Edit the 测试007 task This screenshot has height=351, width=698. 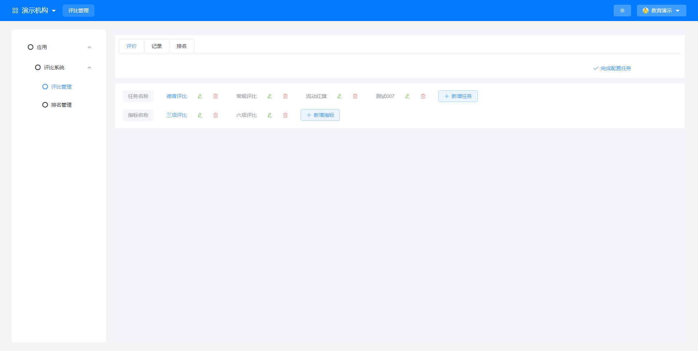tap(408, 96)
